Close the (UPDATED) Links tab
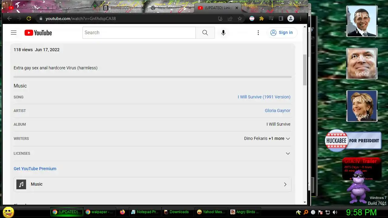The width and height of the screenshot is (388, 218). tap(237, 8)
